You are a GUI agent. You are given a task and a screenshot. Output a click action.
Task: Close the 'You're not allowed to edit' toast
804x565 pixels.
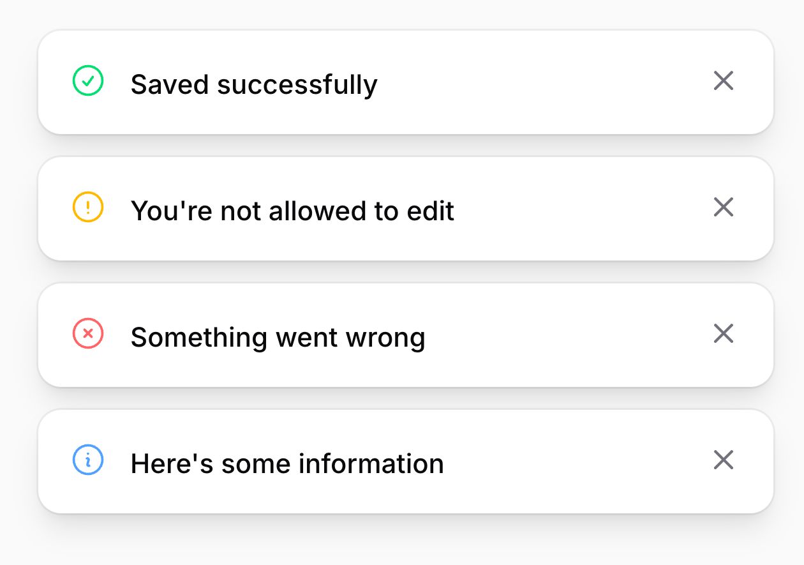coord(723,207)
